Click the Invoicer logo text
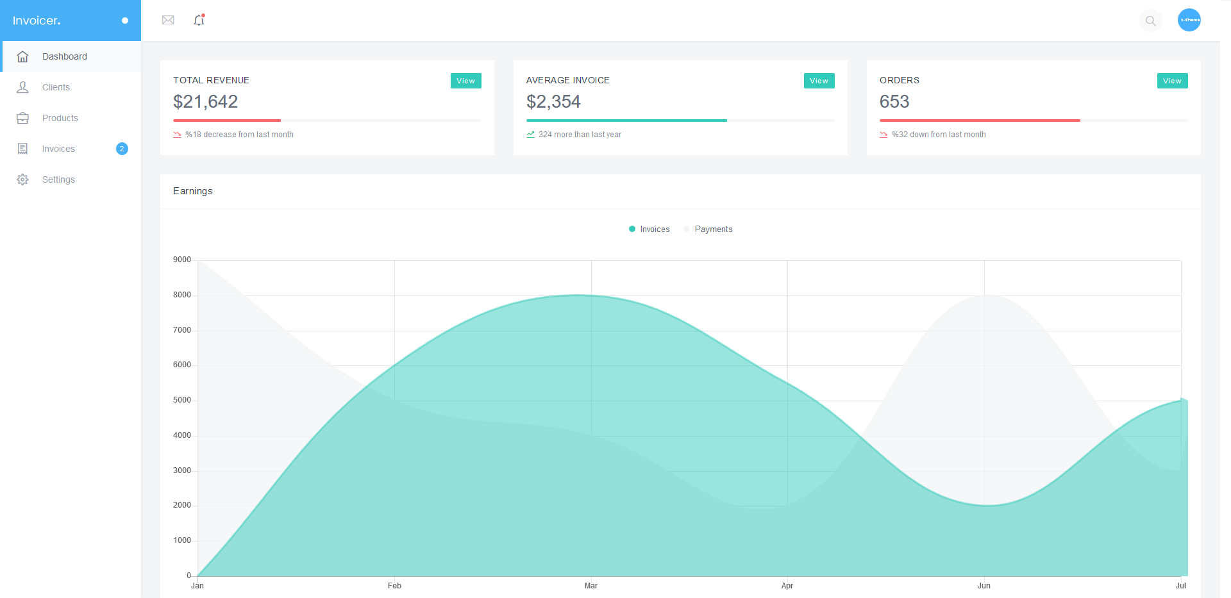The width and height of the screenshot is (1231, 598). [37, 21]
